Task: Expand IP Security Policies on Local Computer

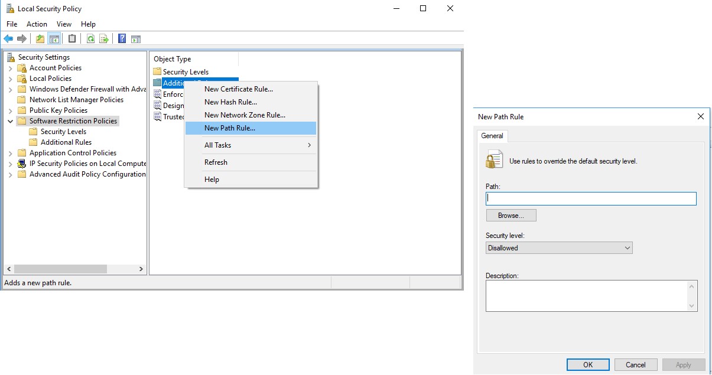Action: click(10, 164)
